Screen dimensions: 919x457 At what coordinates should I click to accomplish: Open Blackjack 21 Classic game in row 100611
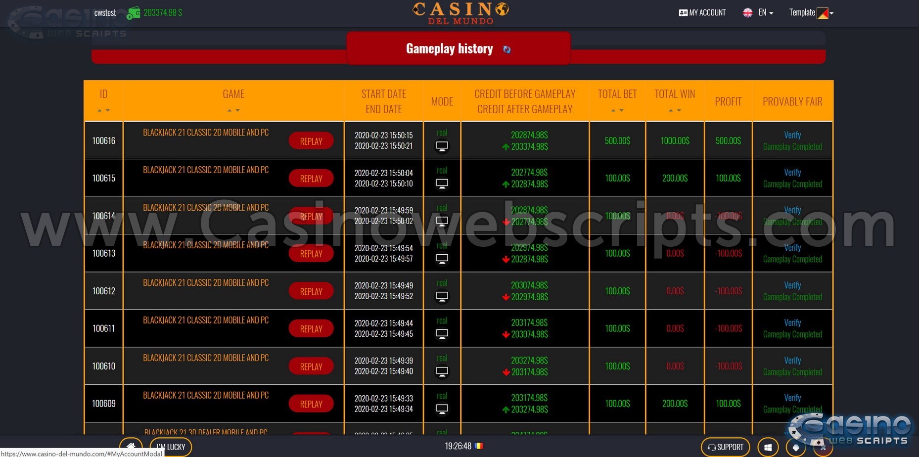pyautogui.click(x=206, y=320)
